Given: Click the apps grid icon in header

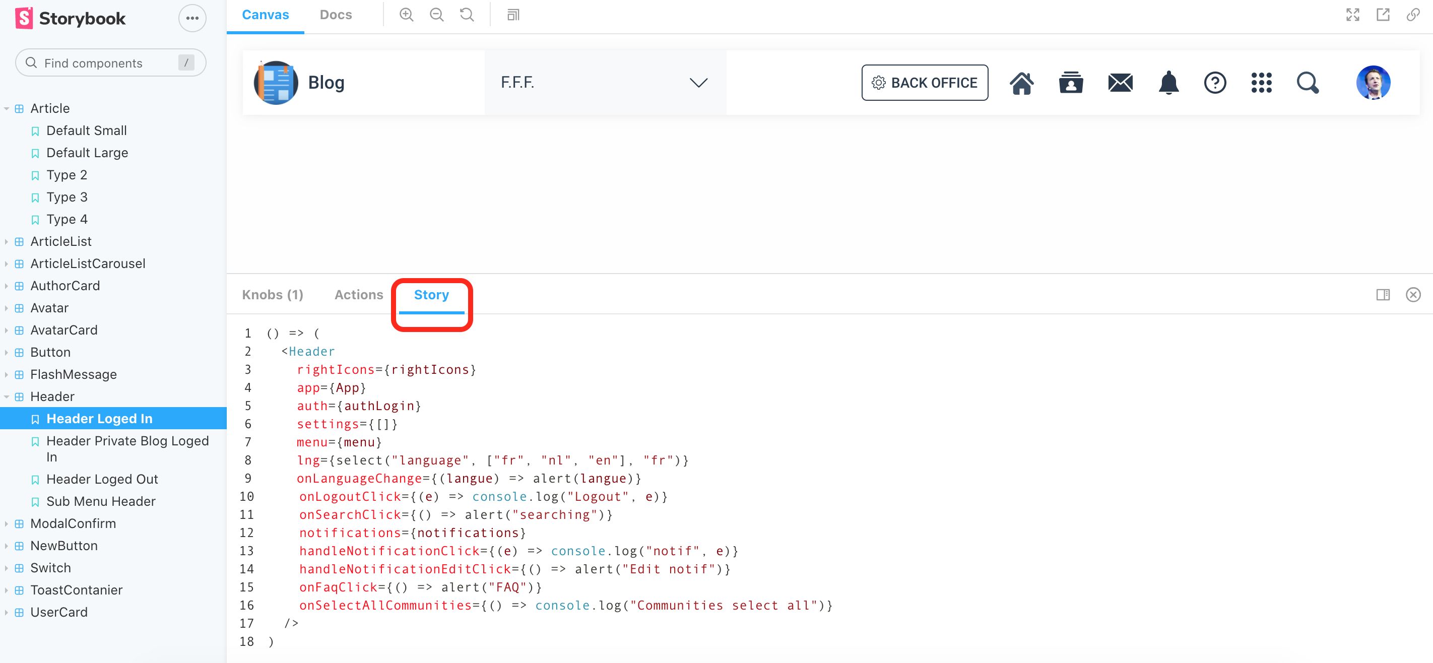Looking at the screenshot, I should [x=1261, y=83].
